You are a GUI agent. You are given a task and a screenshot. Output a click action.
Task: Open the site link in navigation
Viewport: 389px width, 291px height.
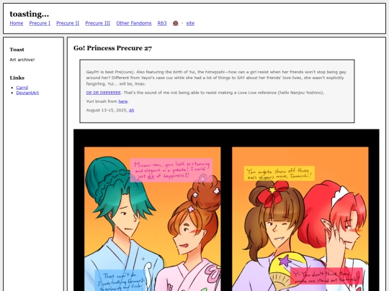[190, 23]
